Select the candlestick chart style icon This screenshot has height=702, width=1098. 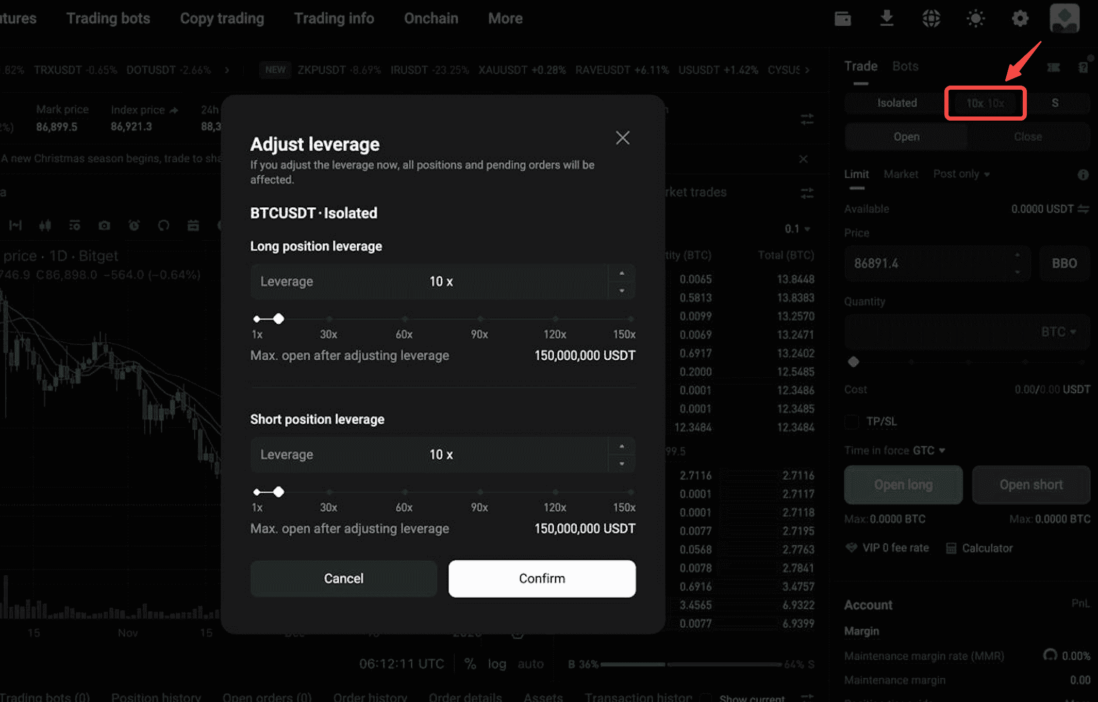(45, 225)
